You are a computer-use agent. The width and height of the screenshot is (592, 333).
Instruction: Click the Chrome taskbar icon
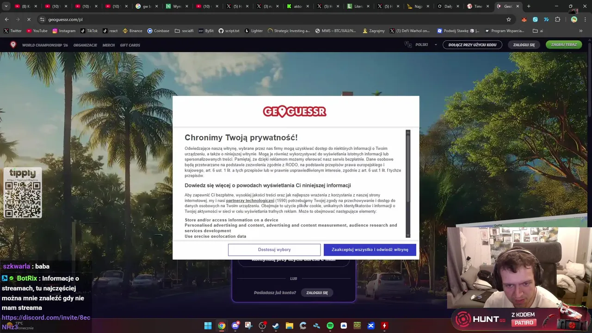[x=222, y=326]
